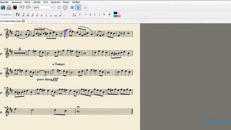Click measure number 49
This screenshot has width=231, height=130.
[5, 88]
